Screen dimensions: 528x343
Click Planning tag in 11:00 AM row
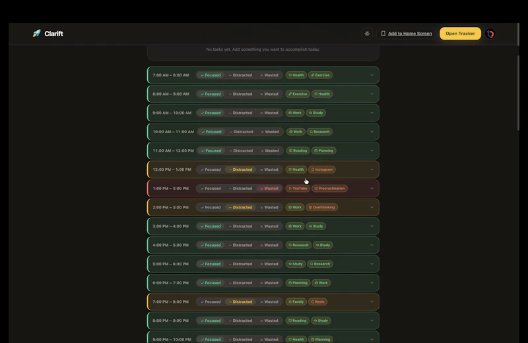pos(323,150)
